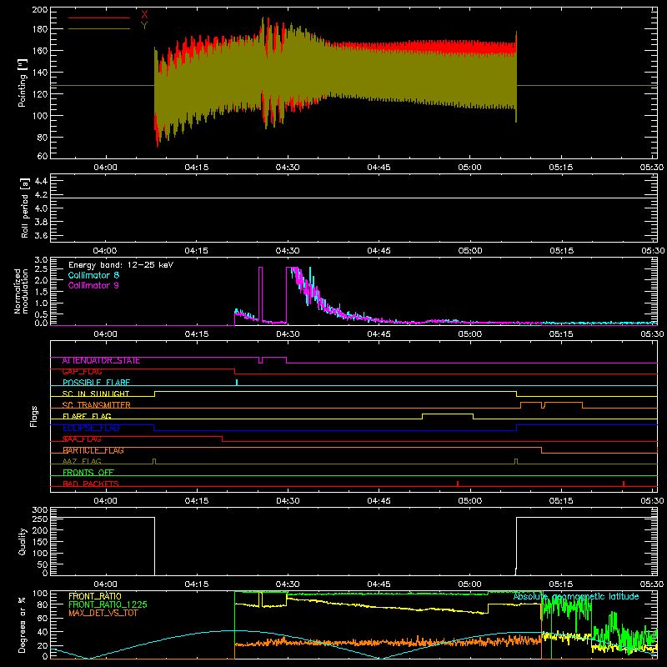The width and height of the screenshot is (667, 667).
Task: Click the 05:15 tick under the Pointing plot
Action: click(560, 168)
